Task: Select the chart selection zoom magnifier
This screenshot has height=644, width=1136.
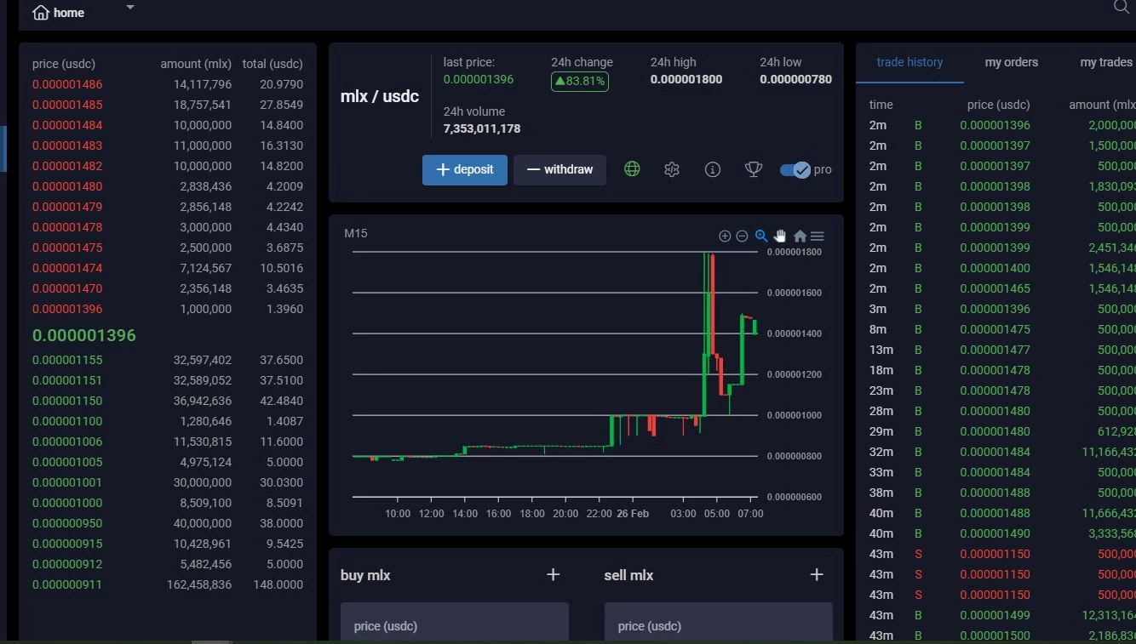Action: coord(761,236)
